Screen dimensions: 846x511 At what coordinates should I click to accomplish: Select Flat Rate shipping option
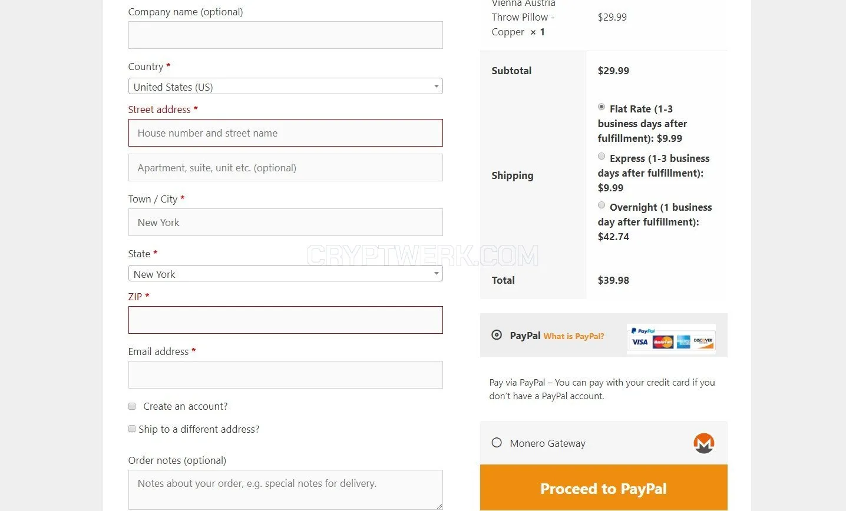pyautogui.click(x=602, y=107)
